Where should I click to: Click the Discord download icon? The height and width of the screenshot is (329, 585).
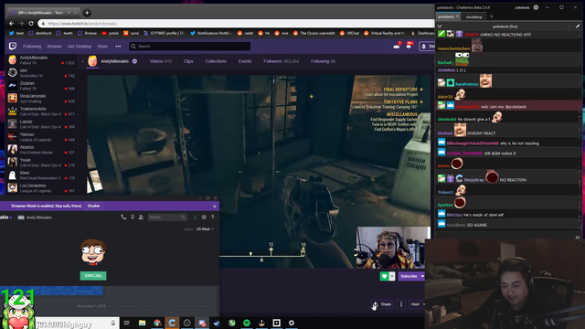[195, 217]
